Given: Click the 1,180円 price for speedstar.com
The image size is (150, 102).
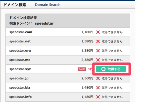Looking at the screenshot, I should [x=87, y=32].
